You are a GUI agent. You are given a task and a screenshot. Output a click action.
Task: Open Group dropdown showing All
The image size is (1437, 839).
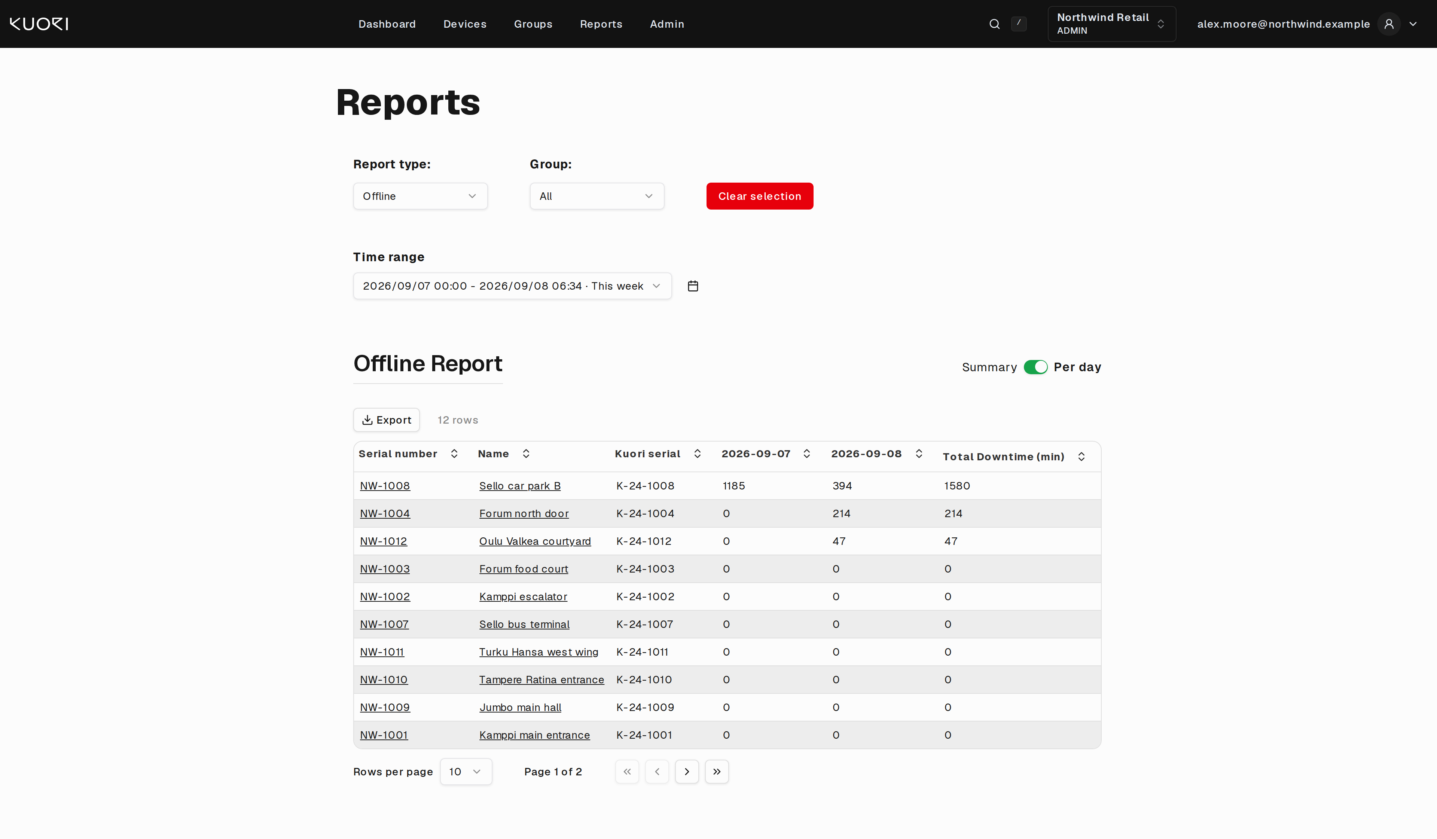pos(597,196)
